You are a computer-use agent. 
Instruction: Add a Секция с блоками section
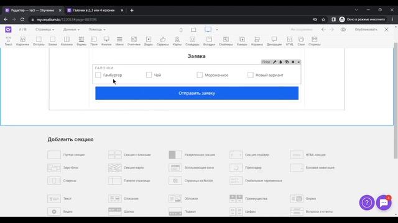pyautogui.click(x=129, y=155)
